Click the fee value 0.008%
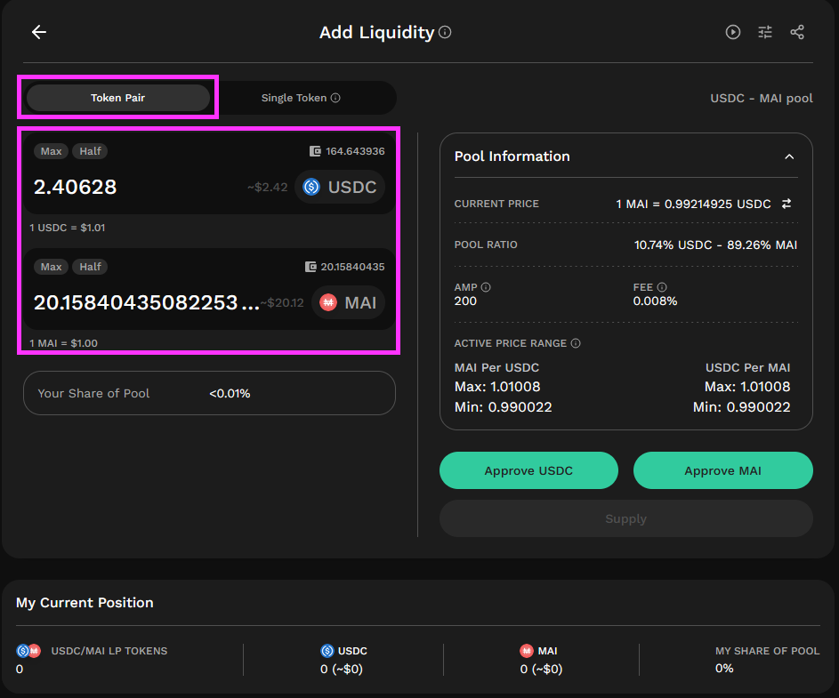 pos(655,301)
